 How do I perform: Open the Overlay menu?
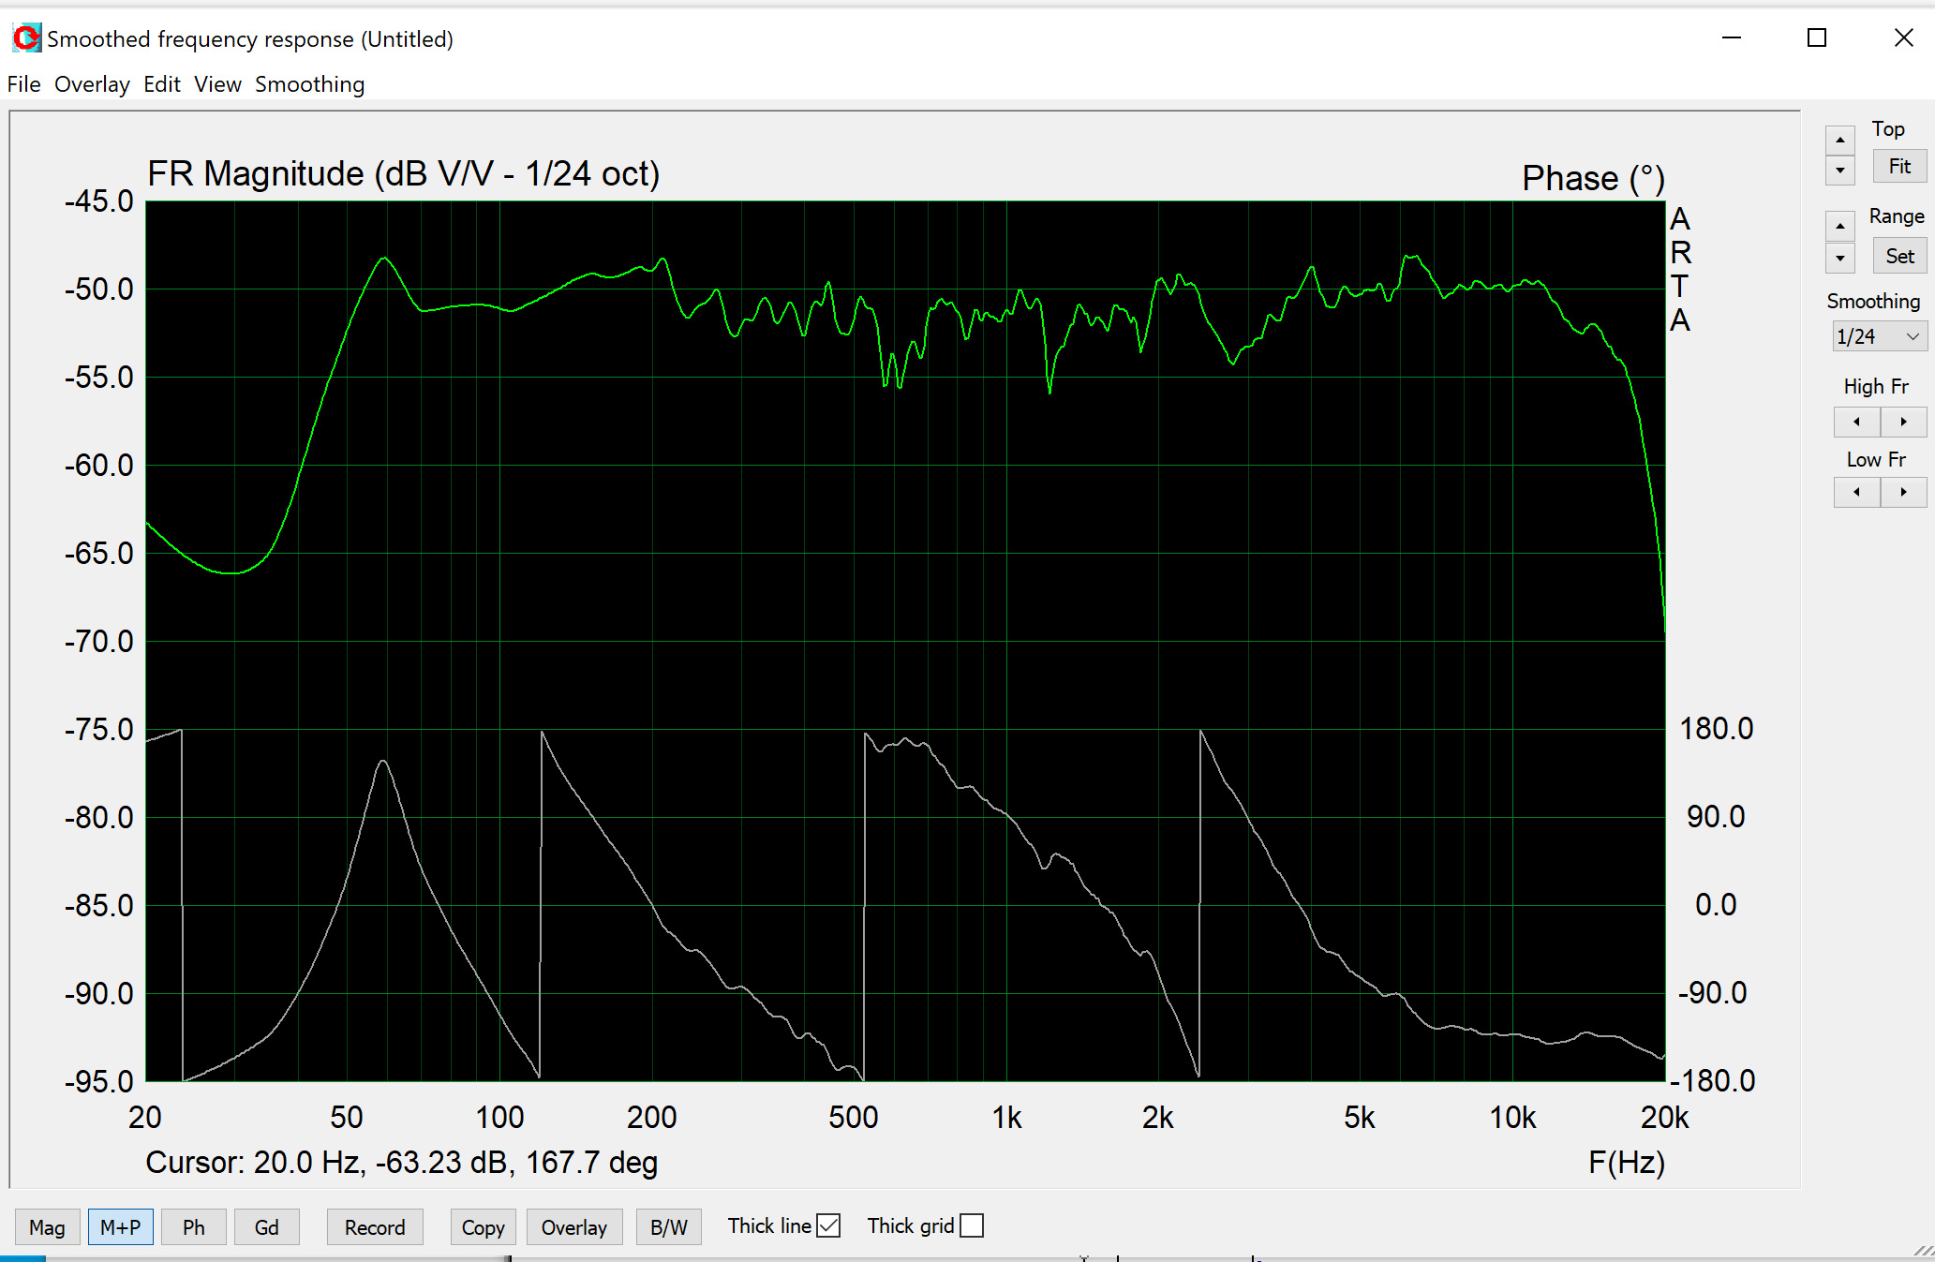point(92,84)
